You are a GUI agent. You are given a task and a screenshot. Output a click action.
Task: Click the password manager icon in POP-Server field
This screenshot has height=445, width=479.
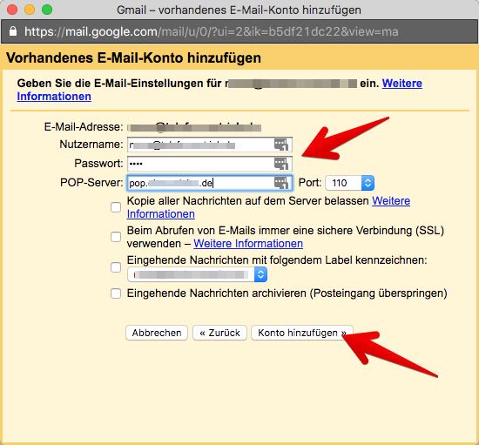tap(281, 183)
